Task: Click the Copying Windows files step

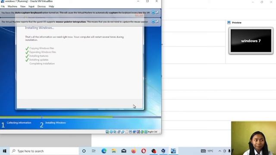Action: pyautogui.click(x=42, y=48)
